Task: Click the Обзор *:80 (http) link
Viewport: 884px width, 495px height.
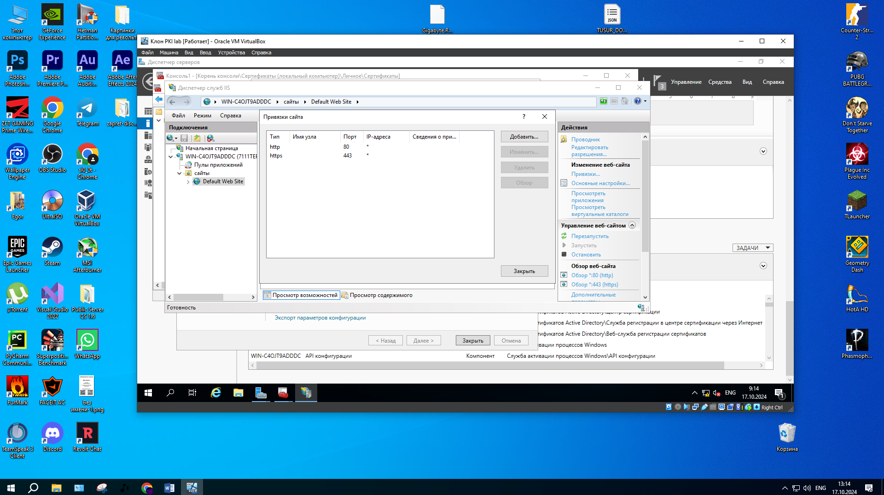Action: pyautogui.click(x=592, y=275)
